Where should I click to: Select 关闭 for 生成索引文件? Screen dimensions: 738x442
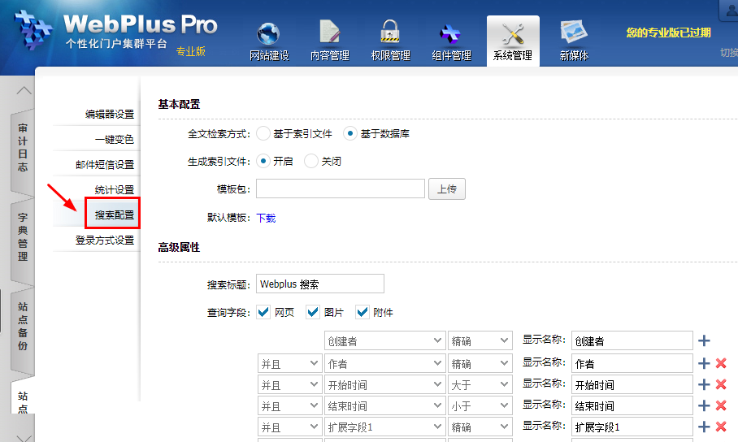(x=311, y=161)
